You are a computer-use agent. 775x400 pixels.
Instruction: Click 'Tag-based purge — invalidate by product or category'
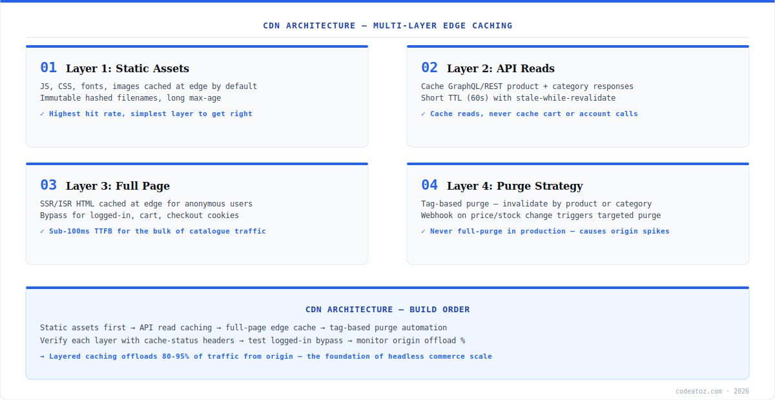coord(536,204)
